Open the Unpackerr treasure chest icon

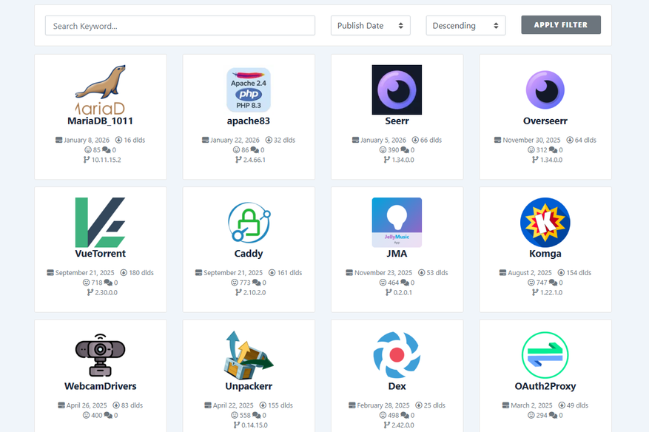[249, 355]
